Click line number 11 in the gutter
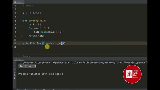The height and width of the screenshot is (90, 160). [x=15, y=43]
